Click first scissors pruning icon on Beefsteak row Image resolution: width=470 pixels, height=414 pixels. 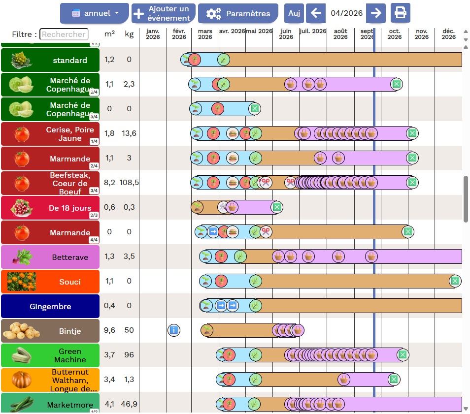266,183
